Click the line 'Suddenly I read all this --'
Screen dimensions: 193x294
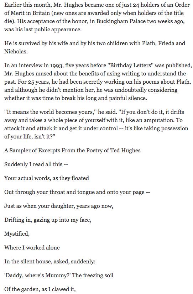point(36,164)
